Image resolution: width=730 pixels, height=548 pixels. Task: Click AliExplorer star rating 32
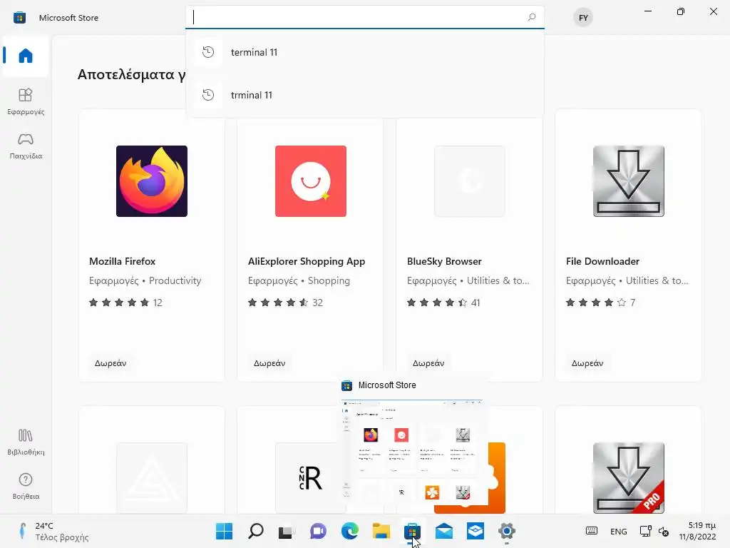[285, 303]
